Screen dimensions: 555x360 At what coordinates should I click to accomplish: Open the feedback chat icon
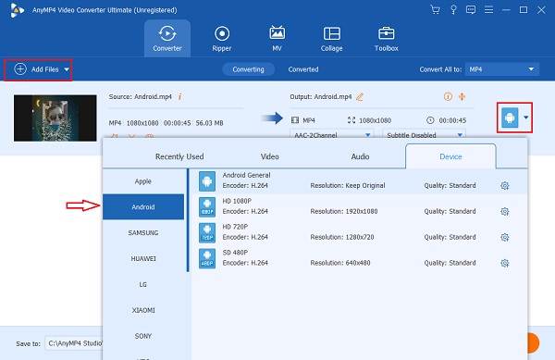coord(471,9)
